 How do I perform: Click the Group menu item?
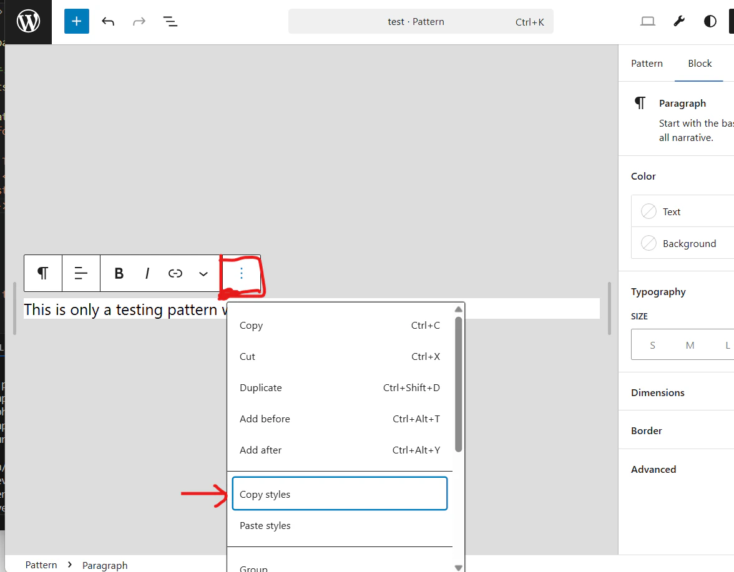click(340, 566)
